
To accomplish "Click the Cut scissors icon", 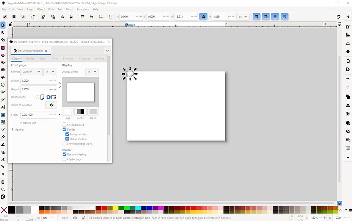I will [x=348, y=105].
